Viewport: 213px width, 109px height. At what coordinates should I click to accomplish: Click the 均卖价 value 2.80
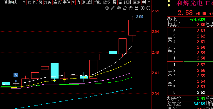click(x=201, y=25)
